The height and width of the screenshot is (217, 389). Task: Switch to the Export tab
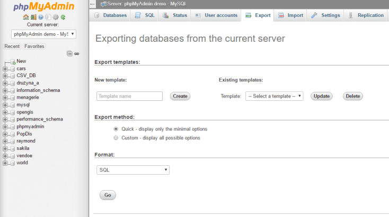click(x=258, y=15)
